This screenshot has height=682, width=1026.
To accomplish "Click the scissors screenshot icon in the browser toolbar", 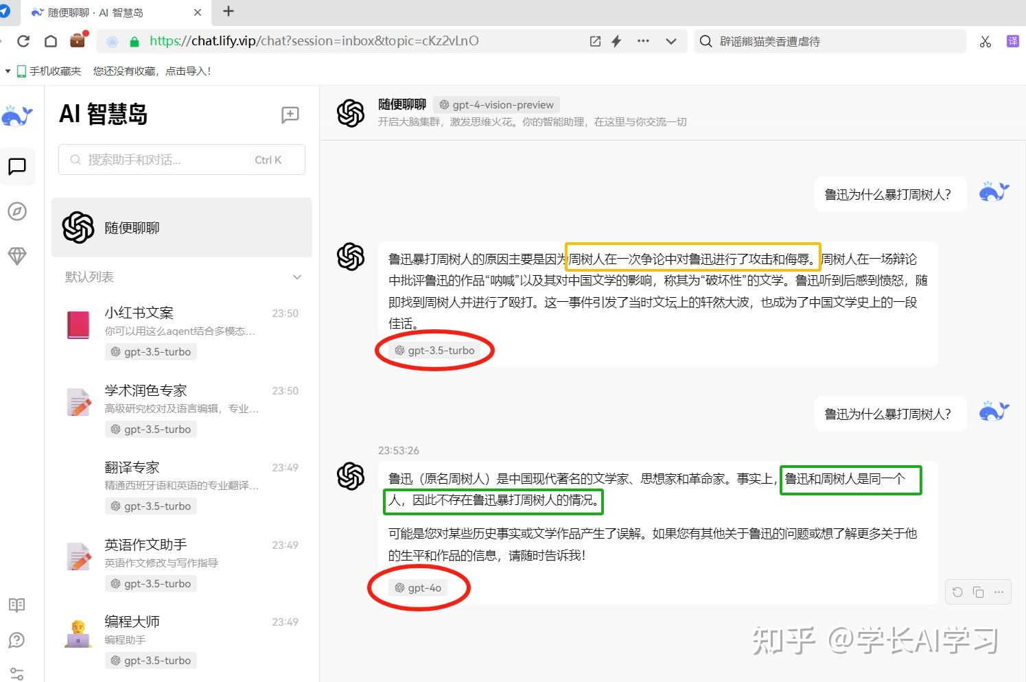I will [986, 41].
